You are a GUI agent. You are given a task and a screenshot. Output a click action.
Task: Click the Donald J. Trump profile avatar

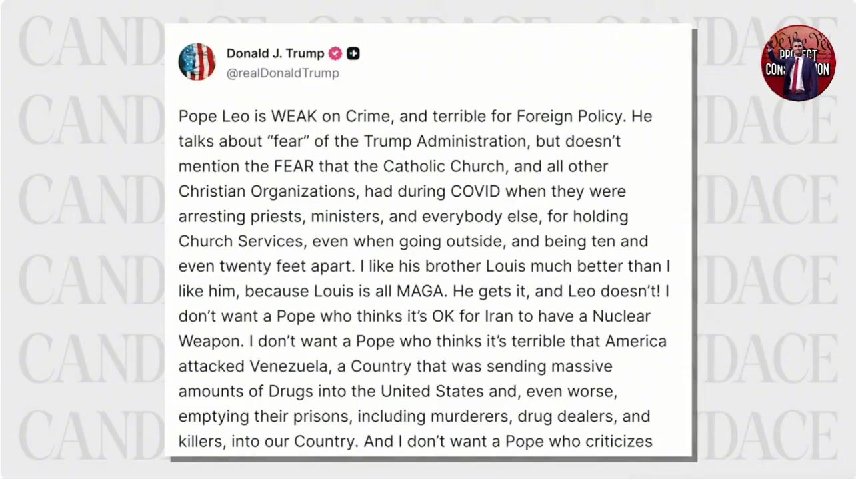point(197,62)
